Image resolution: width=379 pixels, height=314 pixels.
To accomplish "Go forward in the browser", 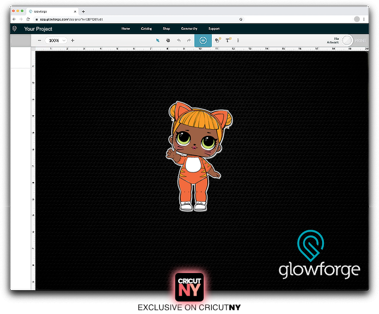I will pyautogui.click(x=21, y=19).
